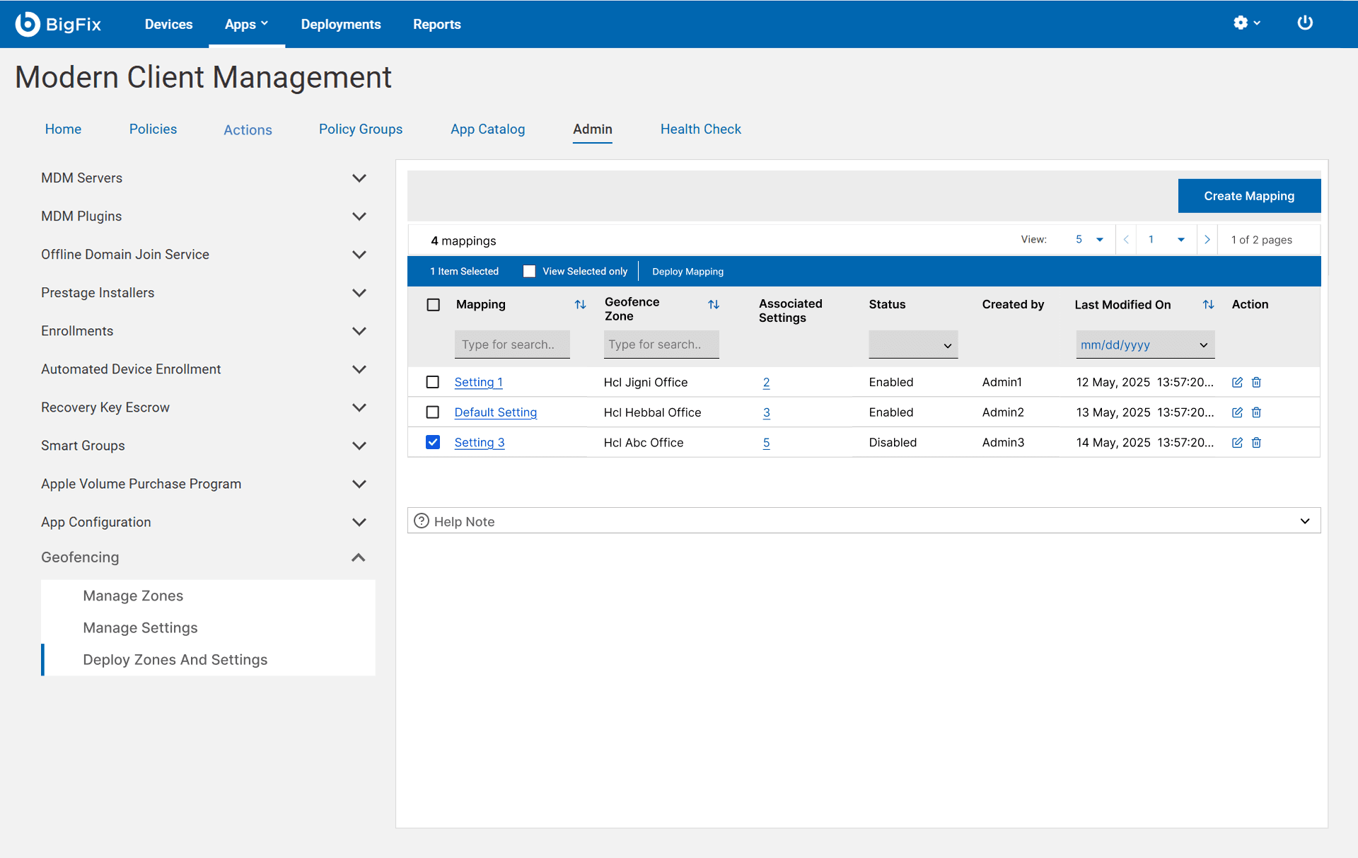
Task: Open the Setting 3 link
Action: (x=479, y=443)
